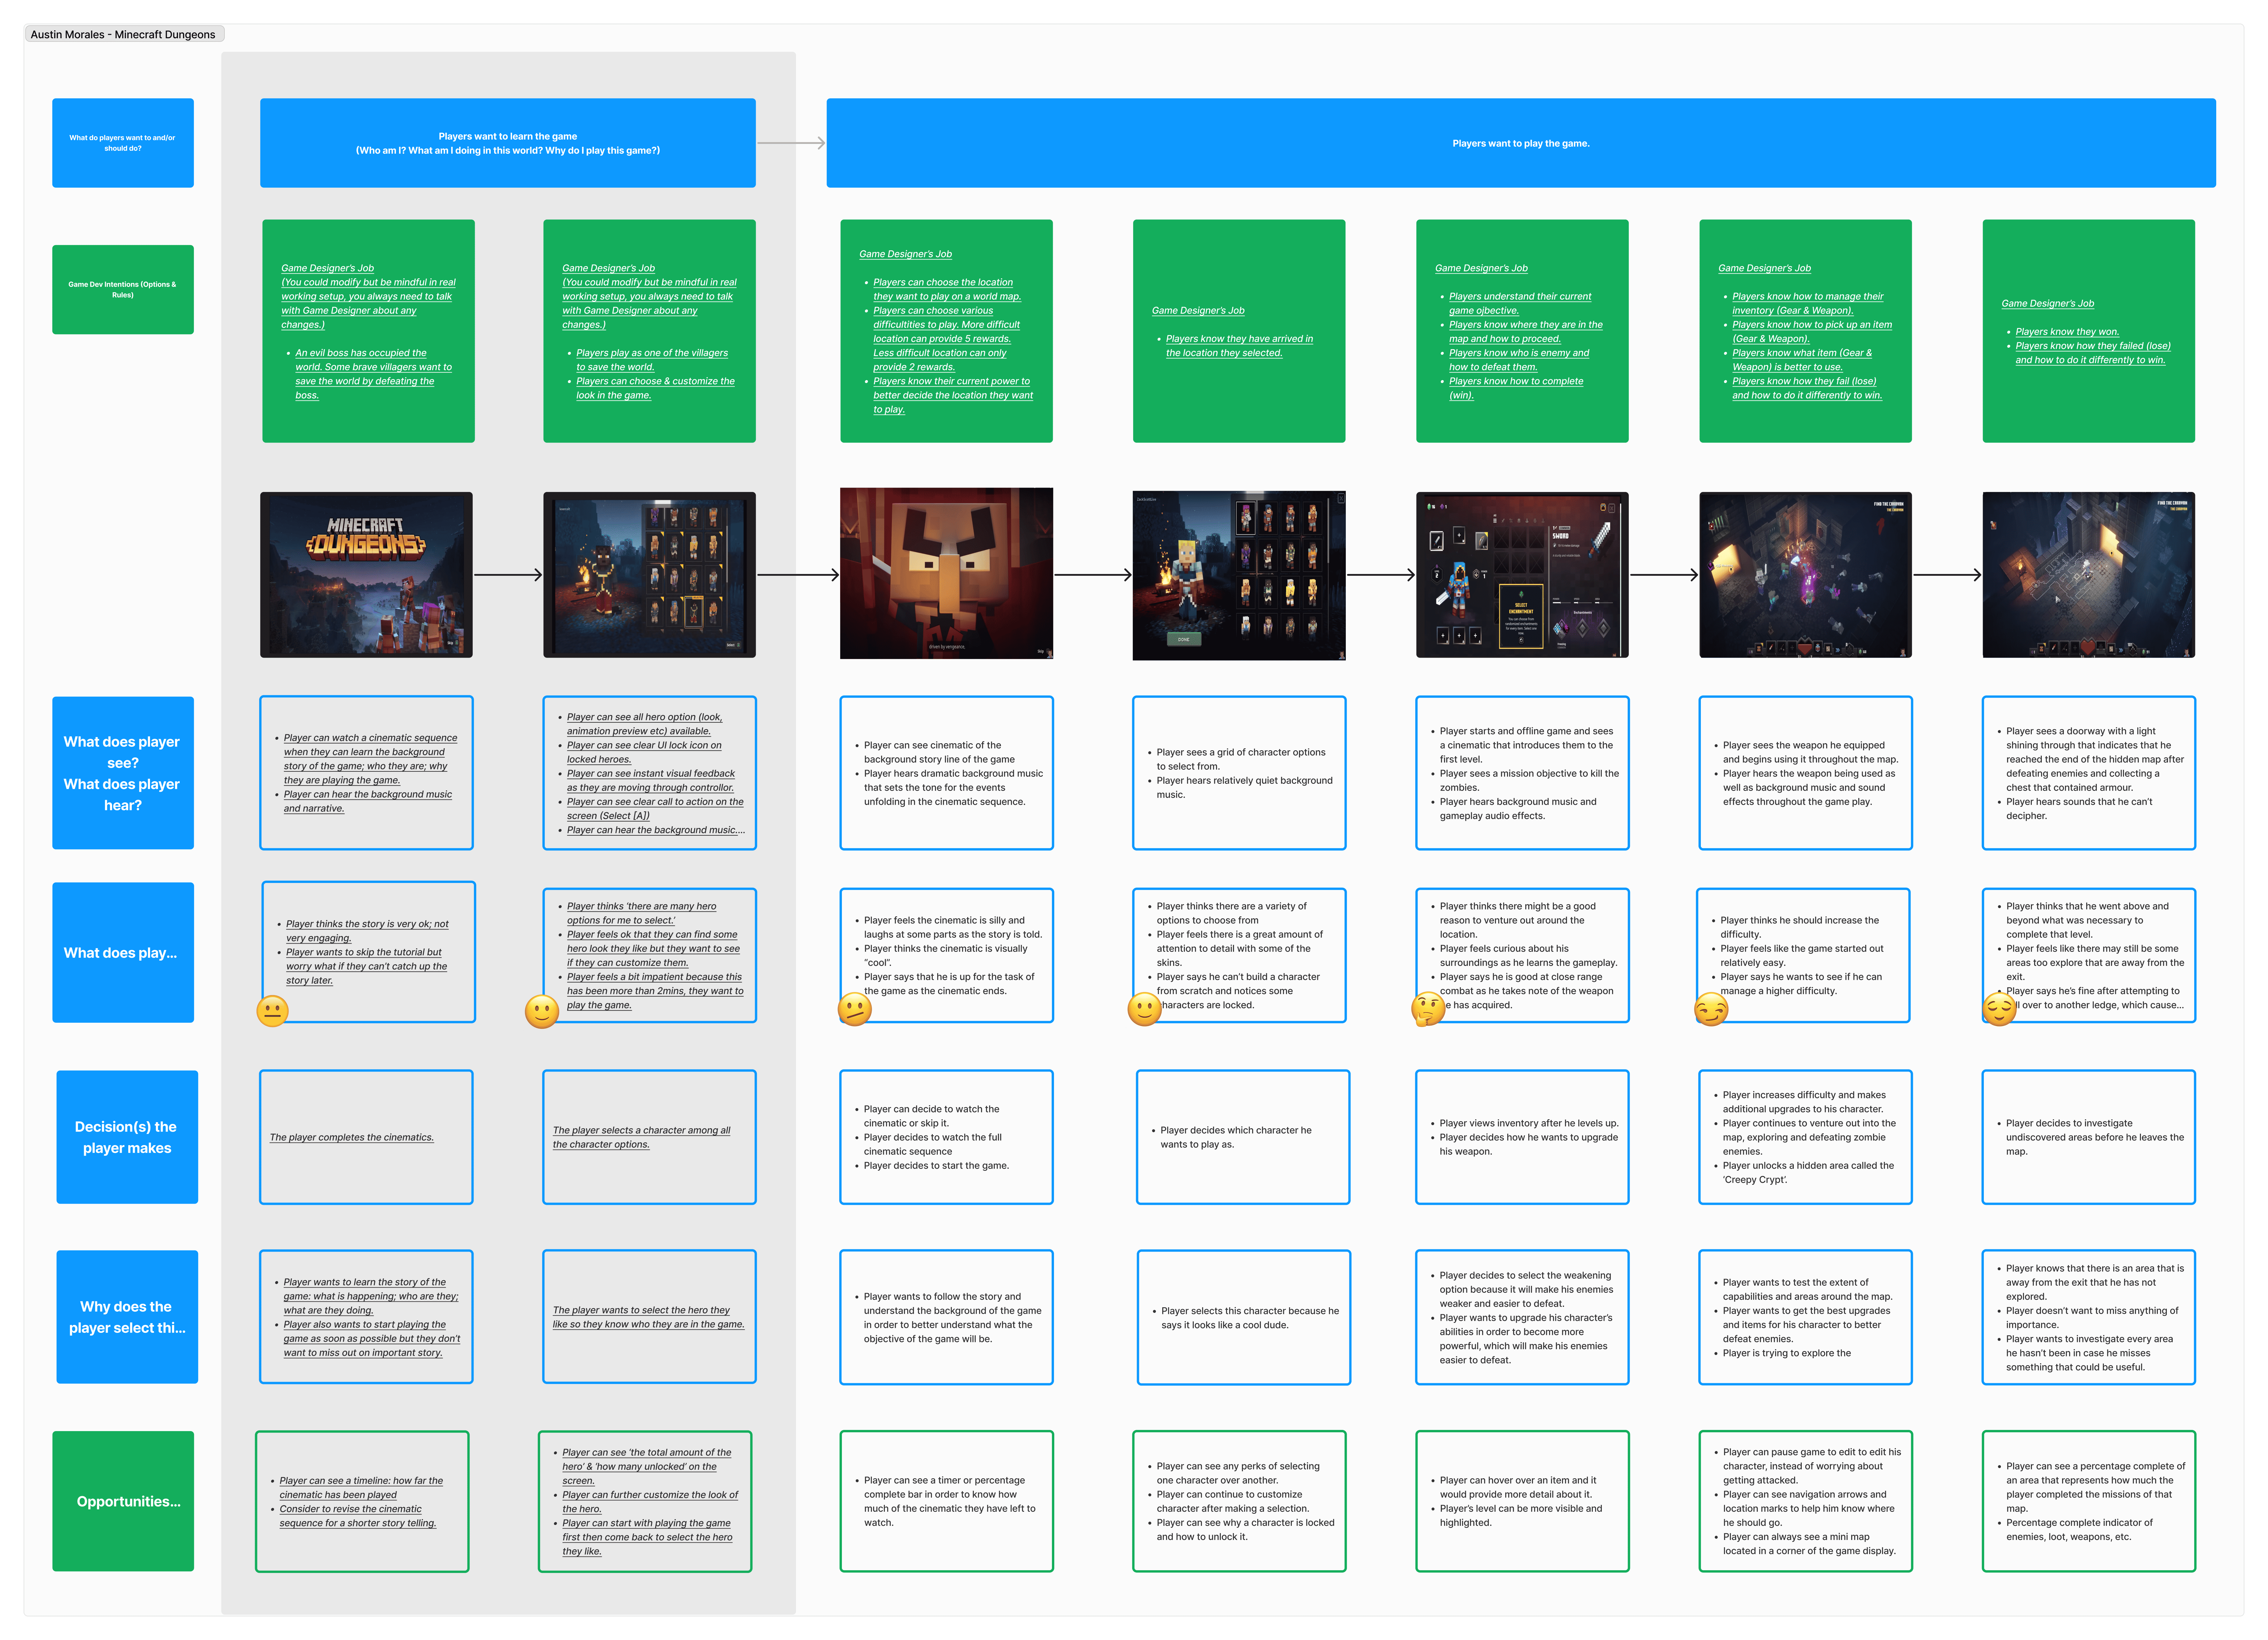Click card 'The player wants to select the hero they like'
This screenshot has width=2268, height=1640.
tap(649, 1317)
